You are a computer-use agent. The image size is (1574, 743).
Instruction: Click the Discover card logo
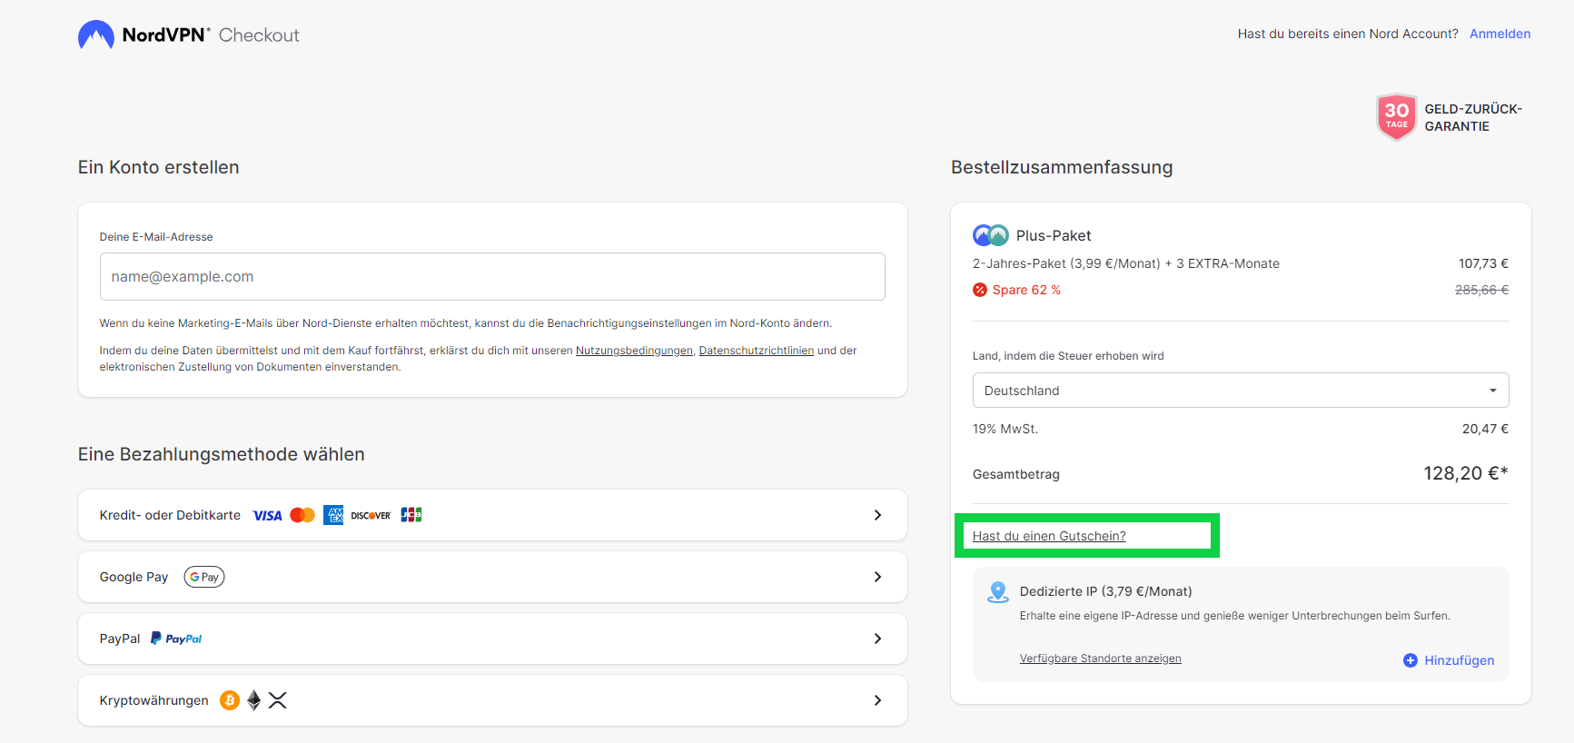click(371, 515)
